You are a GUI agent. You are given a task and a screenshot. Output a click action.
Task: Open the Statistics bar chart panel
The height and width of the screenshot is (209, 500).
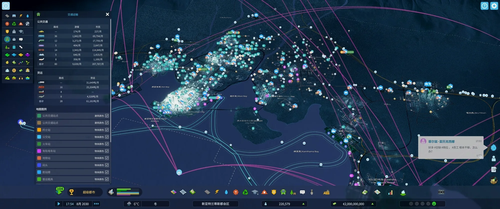[x=390, y=192]
